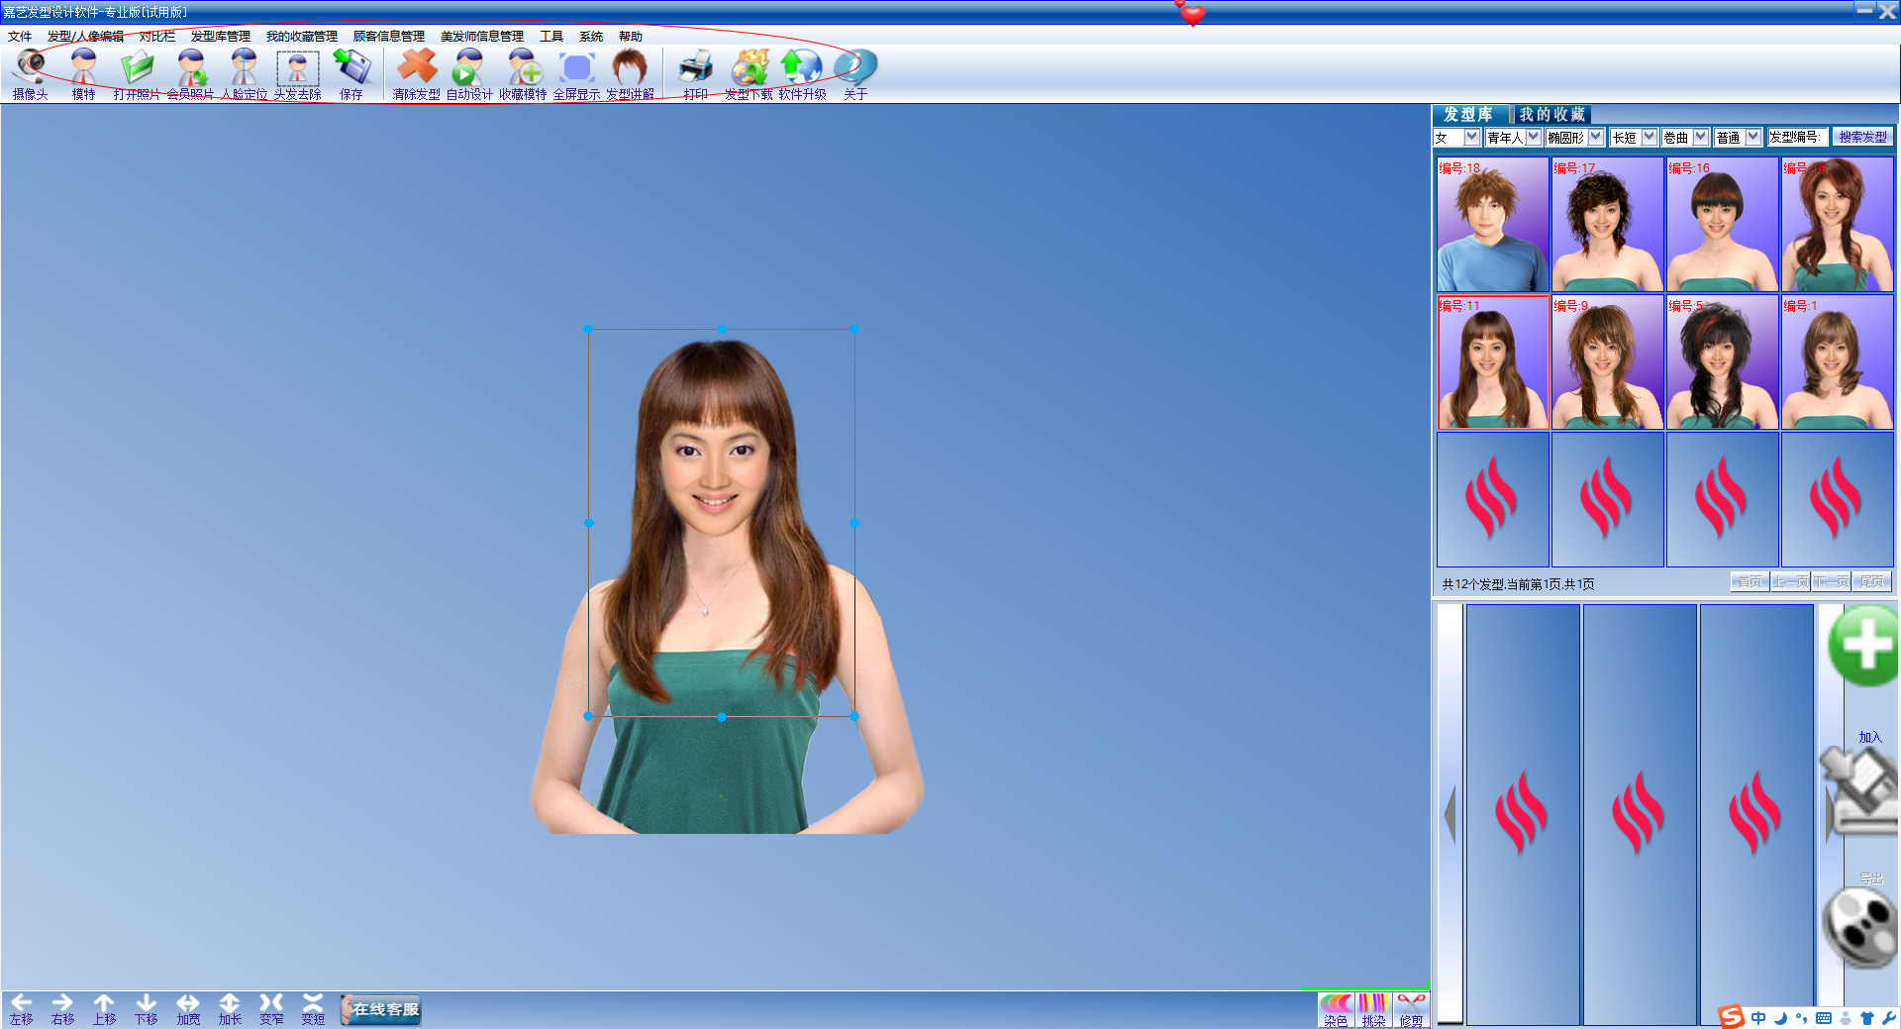Image resolution: width=1901 pixels, height=1029 pixels.
Task: Move hairstyle up with 上移 arrow
Action: [104, 1009]
